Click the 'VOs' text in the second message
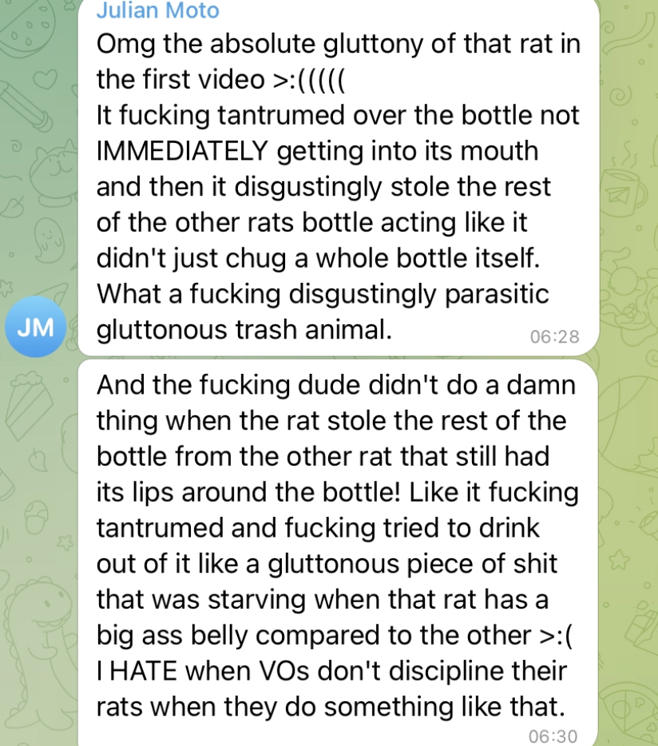Image resolution: width=658 pixels, height=746 pixels. tap(284, 671)
